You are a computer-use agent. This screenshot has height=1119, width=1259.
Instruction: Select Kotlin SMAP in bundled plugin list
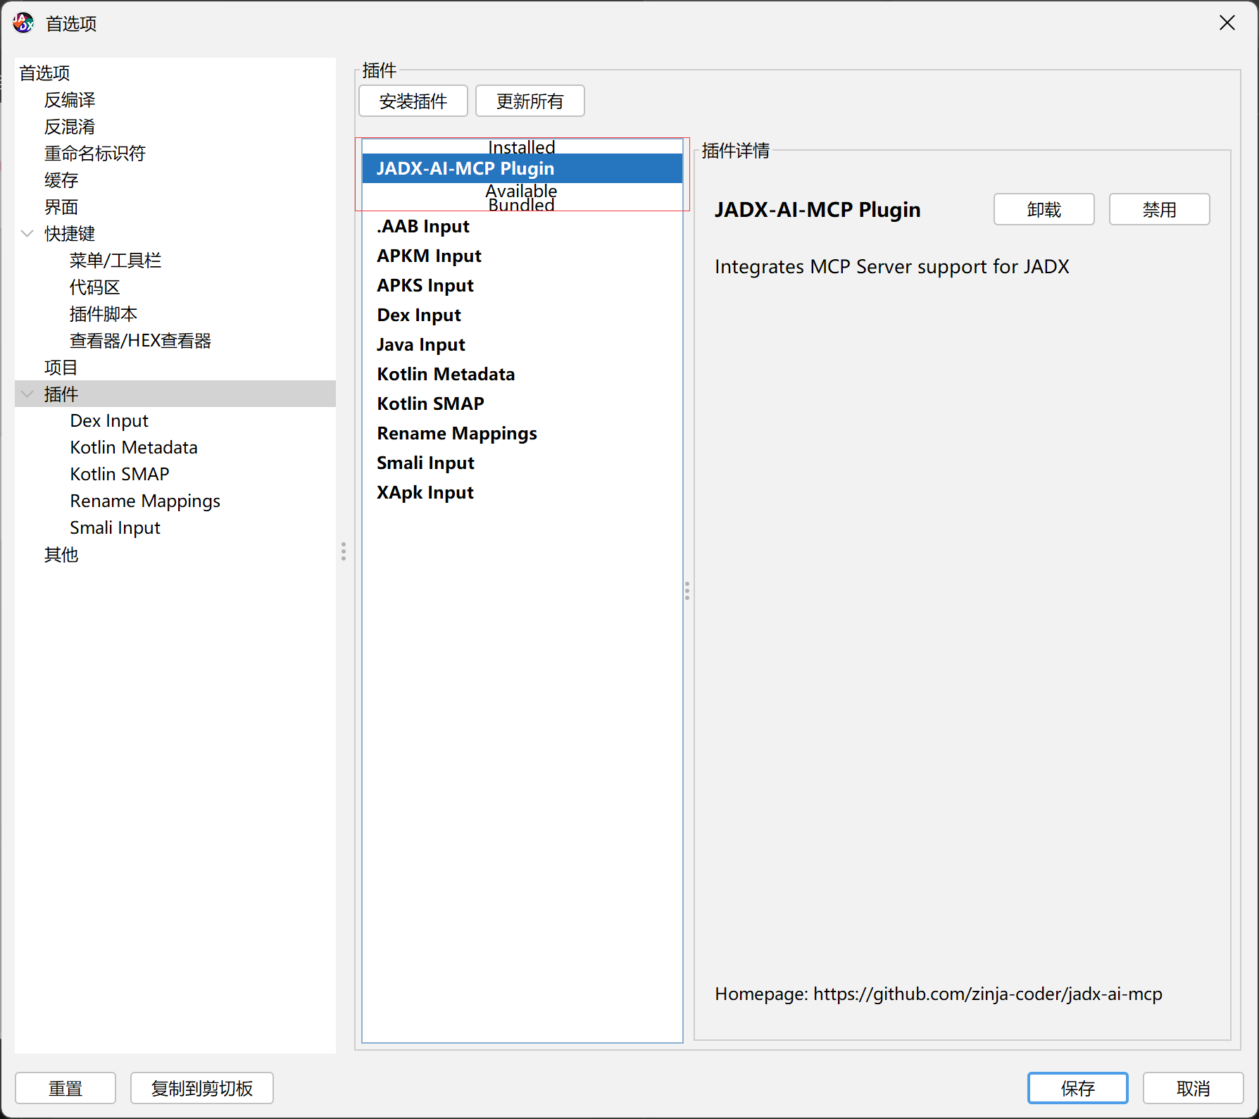522,404
